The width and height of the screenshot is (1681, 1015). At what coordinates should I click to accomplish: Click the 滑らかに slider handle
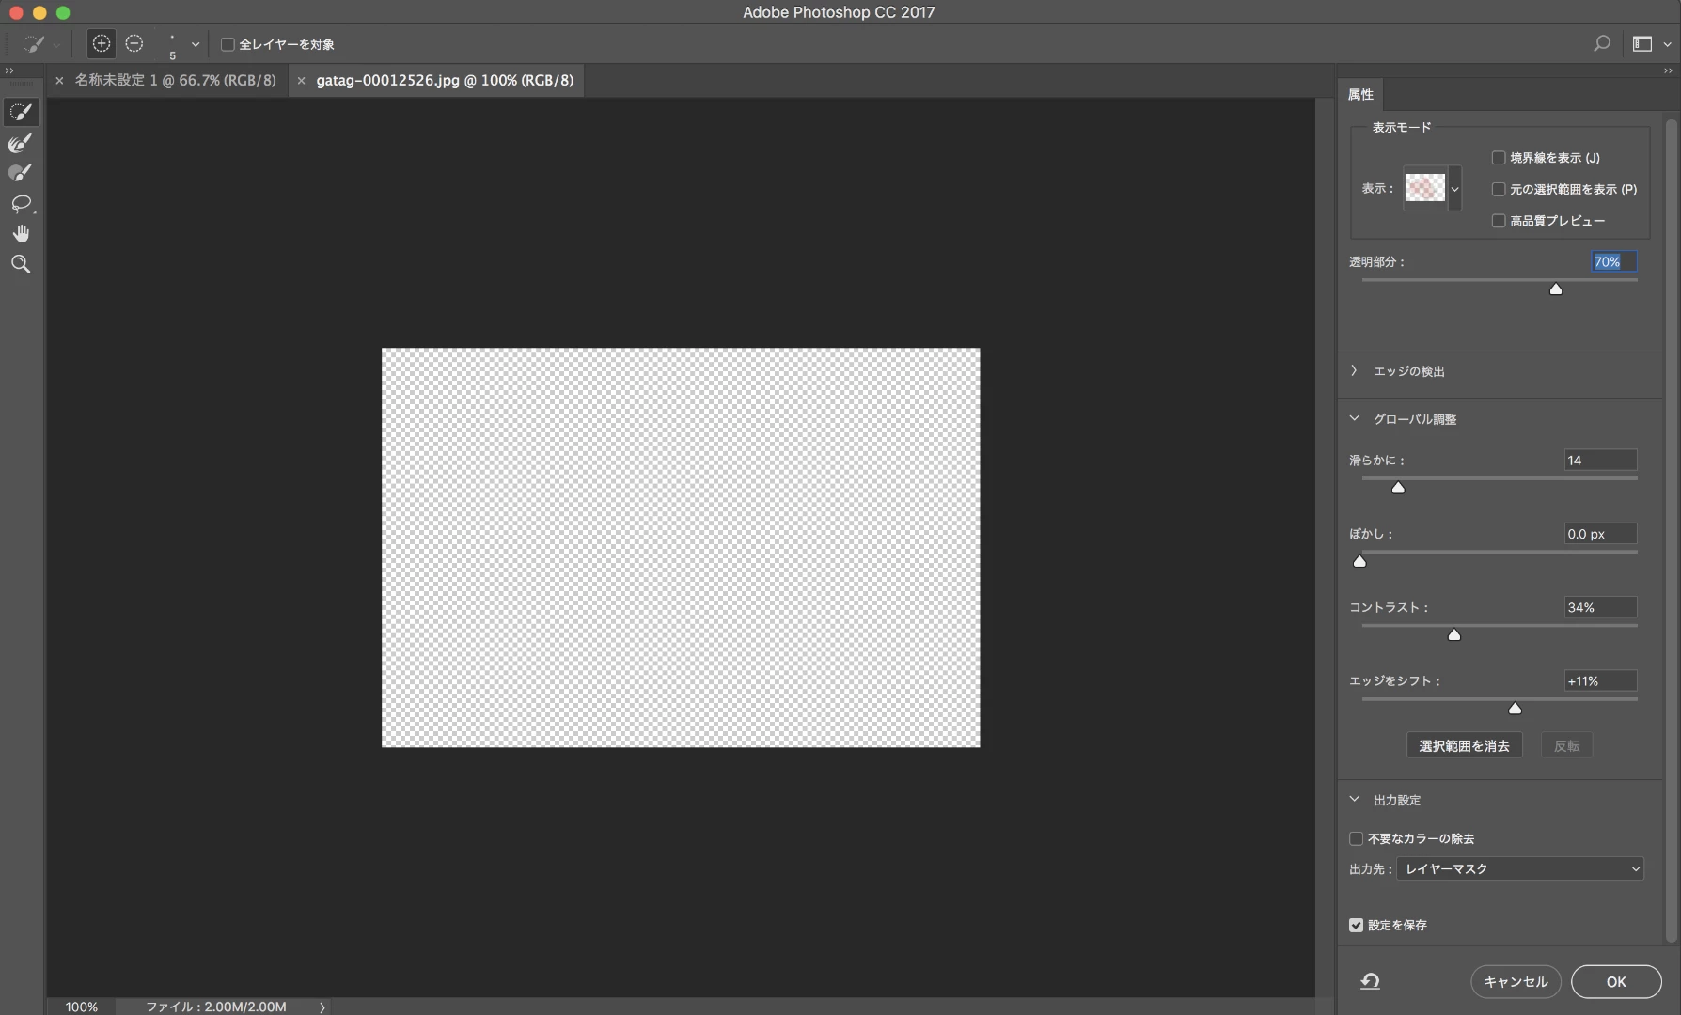pos(1398,488)
